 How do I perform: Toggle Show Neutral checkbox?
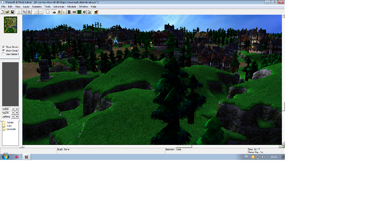3,47
